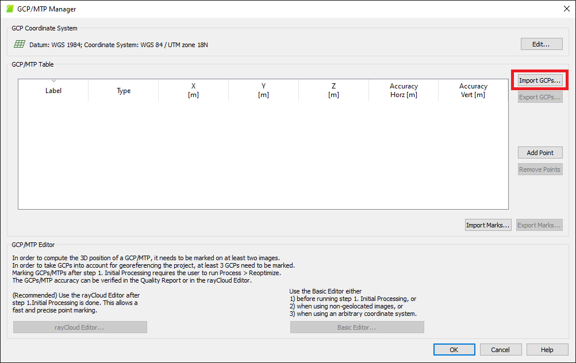Open Help for GCP/MTP Manager
576x363 pixels.
[x=547, y=350]
